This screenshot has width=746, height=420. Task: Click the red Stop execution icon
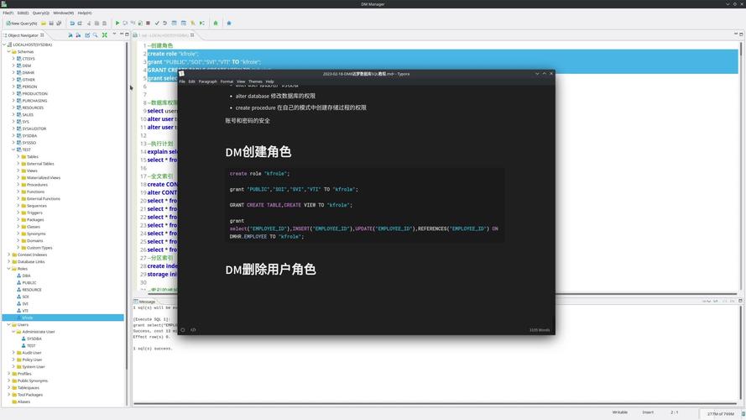pos(148,23)
